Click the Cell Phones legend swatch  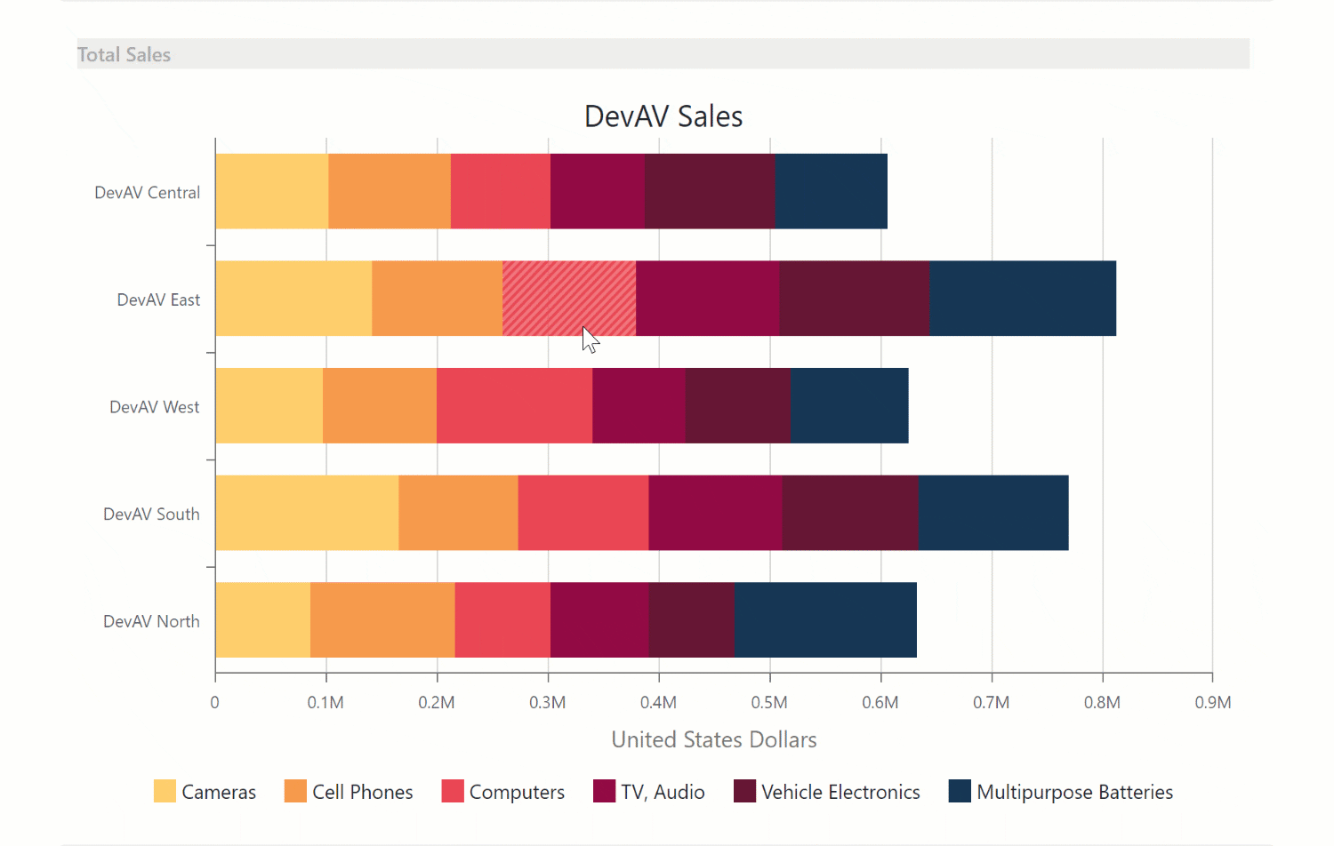tap(295, 791)
